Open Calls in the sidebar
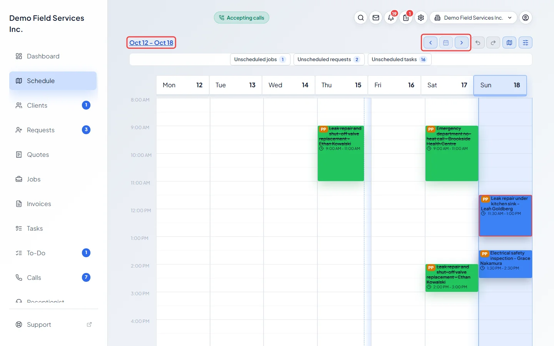Screen dimensions: 554x346 point(53,278)
